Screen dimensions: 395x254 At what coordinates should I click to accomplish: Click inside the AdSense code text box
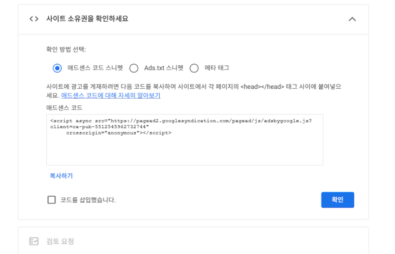point(185,140)
